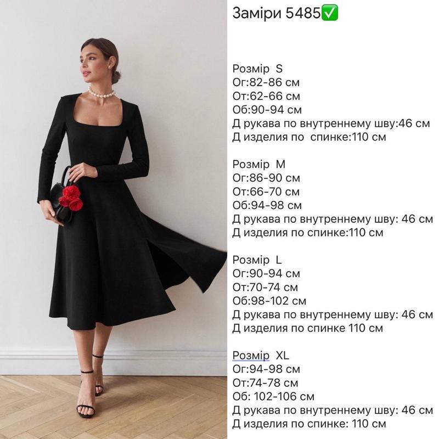This screenshot has height=439, width=439.
Task: Click 'Об: 102-106 см' hip line
Action: (273, 396)
